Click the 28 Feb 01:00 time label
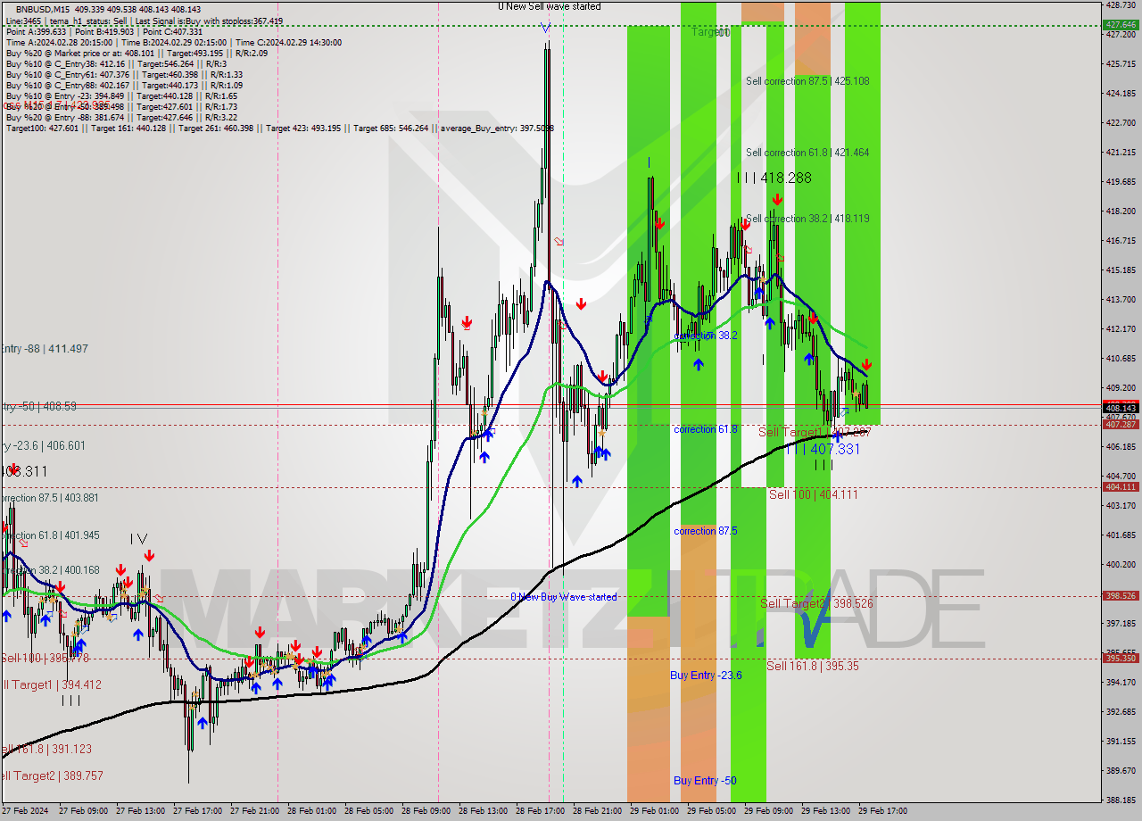 click(x=311, y=811)
